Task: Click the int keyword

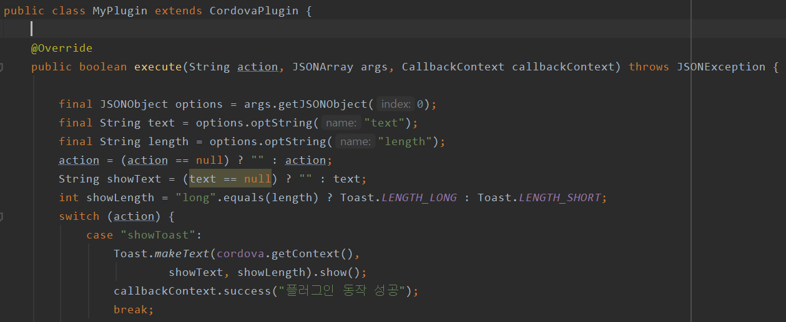Action: [69, 197]
